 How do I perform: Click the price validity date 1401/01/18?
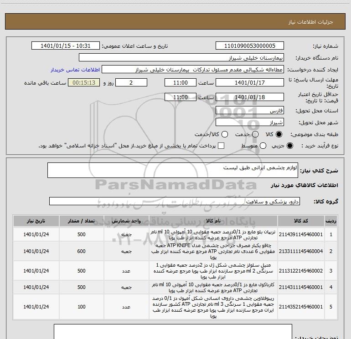point(250,97)
